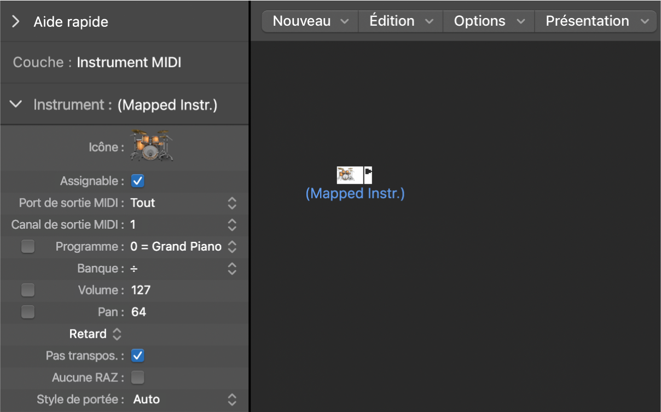Toggle the Aucune RAZ checkbox
The height and width of the screenshot is (412, 661).
pos(138,378)
